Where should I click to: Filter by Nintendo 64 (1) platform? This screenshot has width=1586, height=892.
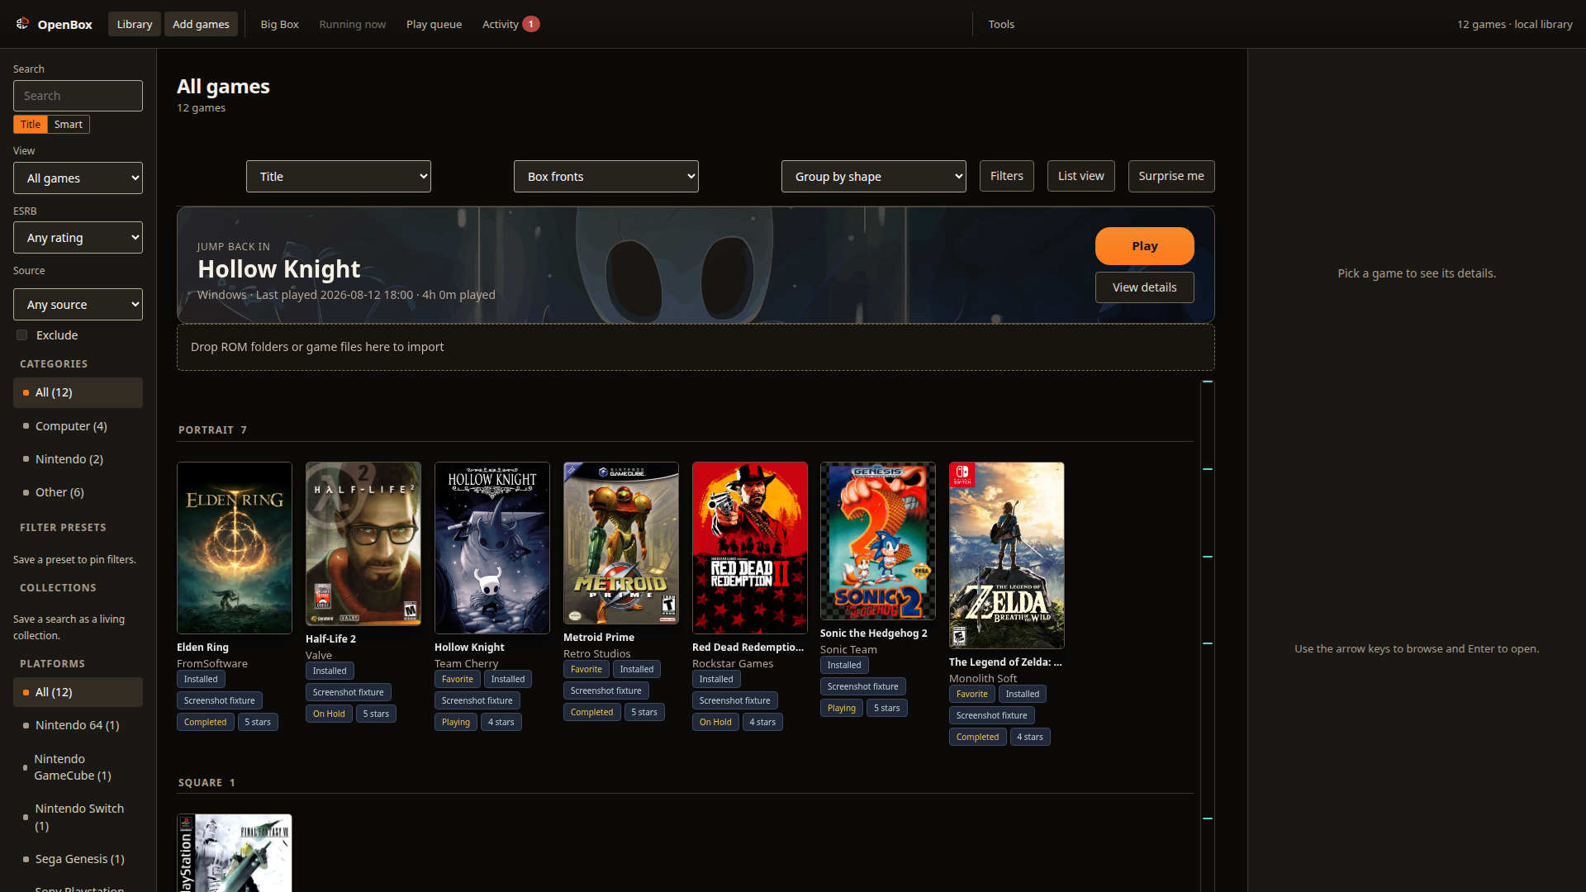pos(78,725)
